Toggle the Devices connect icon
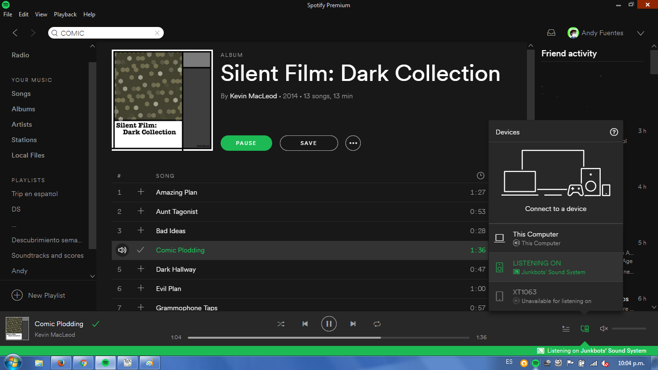 point(585,329)
